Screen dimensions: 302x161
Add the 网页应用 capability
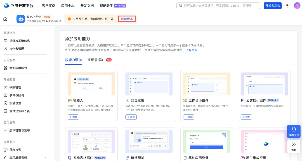[x=131, y=117]
